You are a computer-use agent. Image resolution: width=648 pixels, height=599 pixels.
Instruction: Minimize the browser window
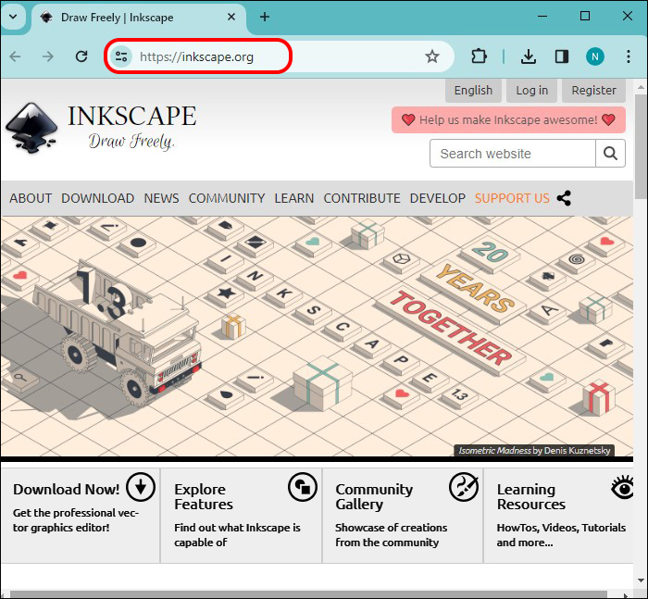(542, 17)
